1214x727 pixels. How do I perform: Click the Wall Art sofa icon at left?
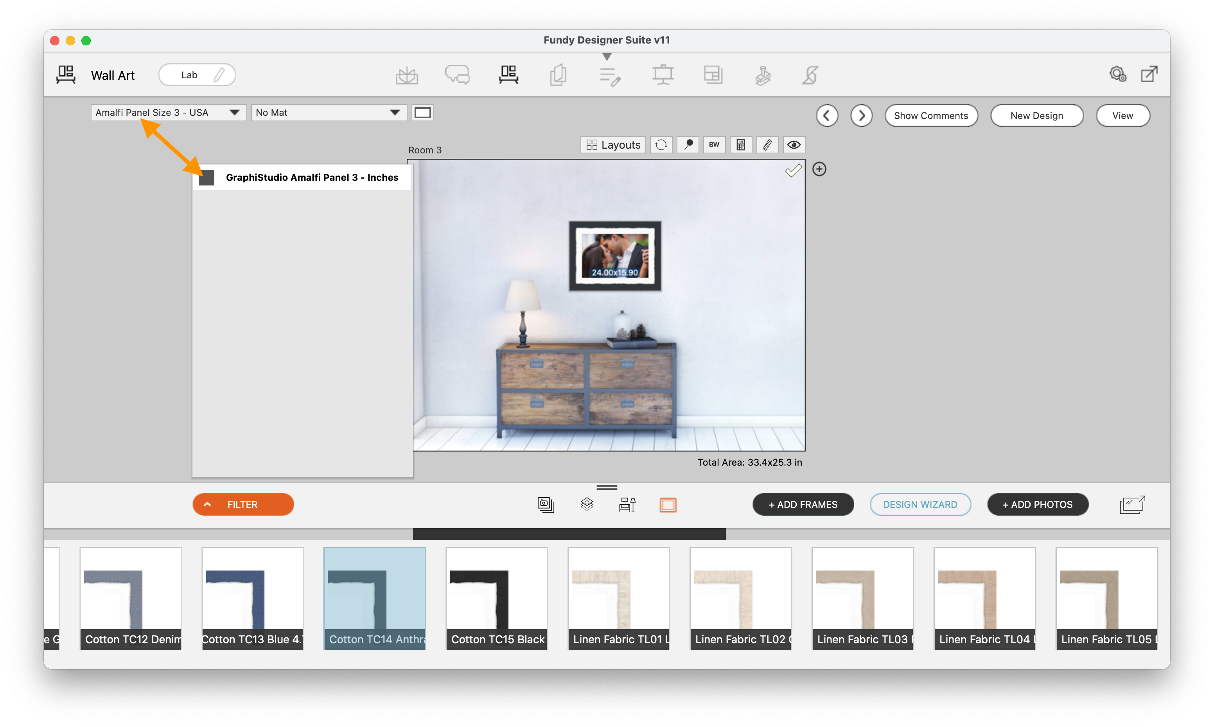coord(66,75)
